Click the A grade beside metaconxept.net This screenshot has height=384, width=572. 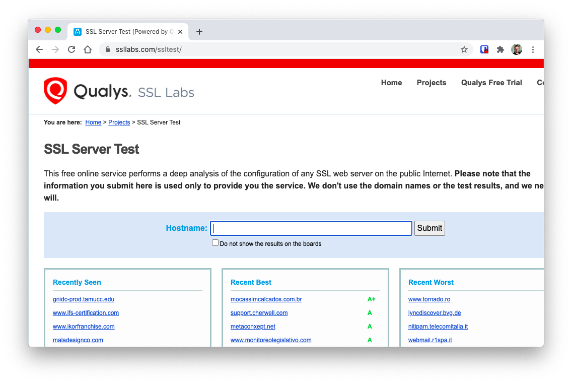[370, 327]
